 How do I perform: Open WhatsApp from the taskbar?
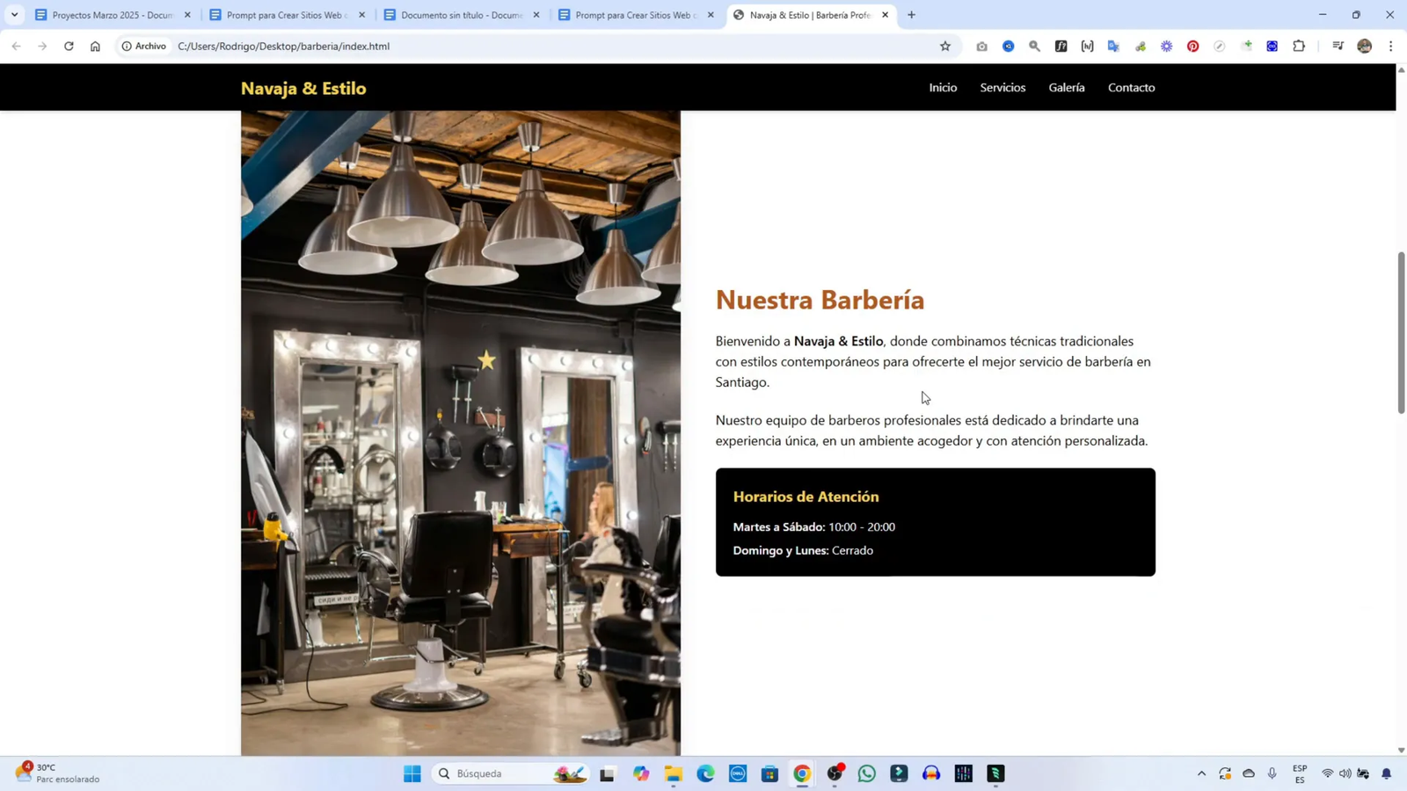click(867, 773)
